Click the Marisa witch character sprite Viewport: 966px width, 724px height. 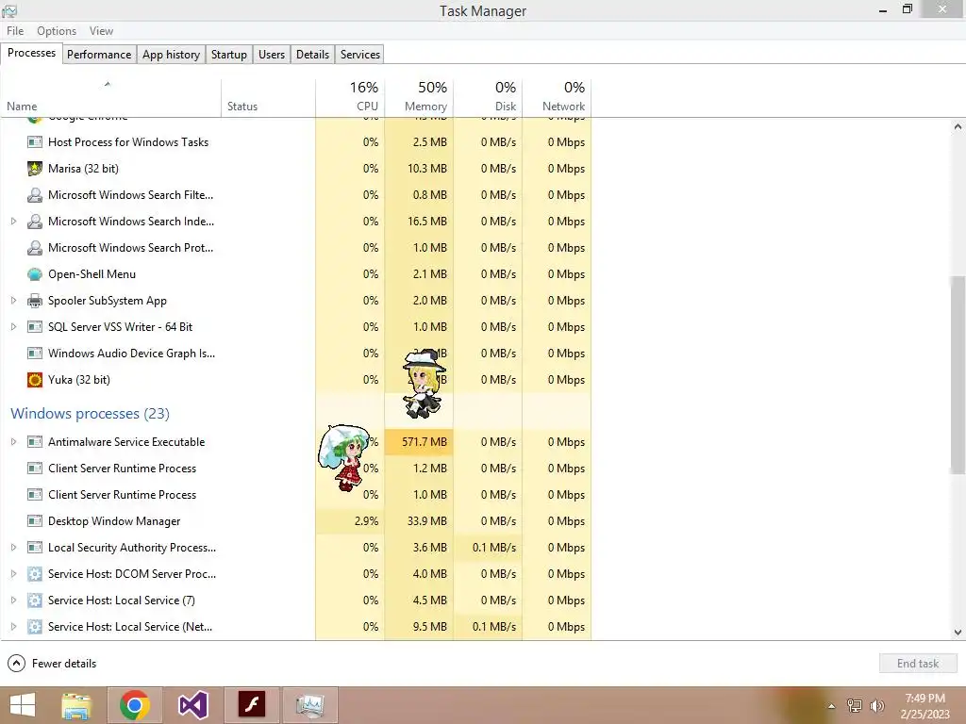pos(424,384)
